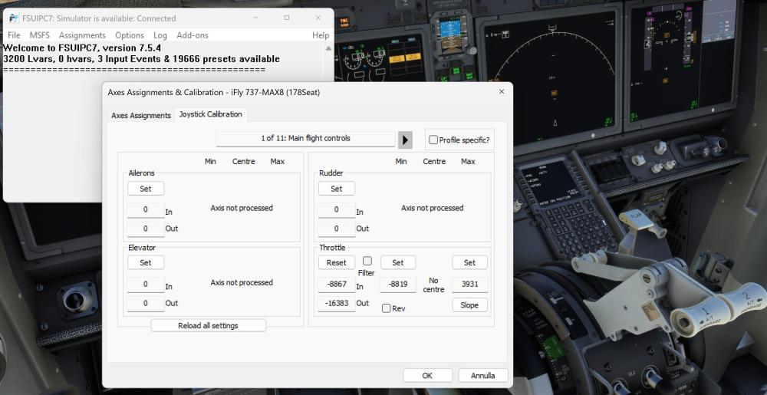Check the Throttle Rev checkbox

click(x=387, y=308)
